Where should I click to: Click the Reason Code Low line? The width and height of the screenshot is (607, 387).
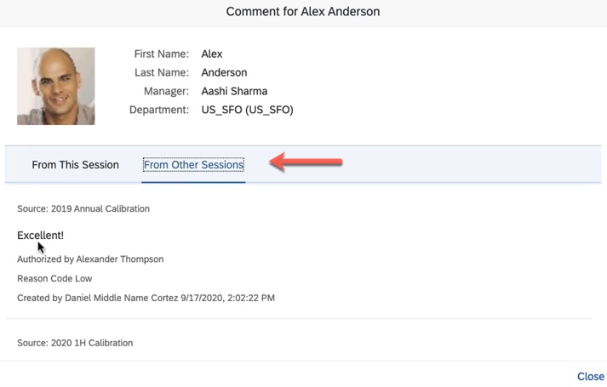point(54,278)
